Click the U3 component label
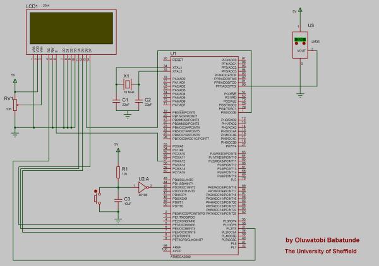The width and height of the screenshot is (379, 266). tap(311, 26)
